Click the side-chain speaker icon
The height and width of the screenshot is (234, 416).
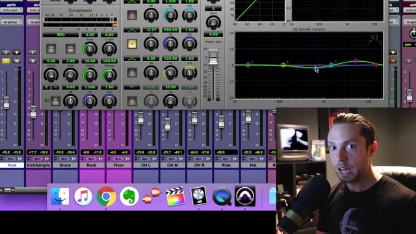tap(47, 101)
